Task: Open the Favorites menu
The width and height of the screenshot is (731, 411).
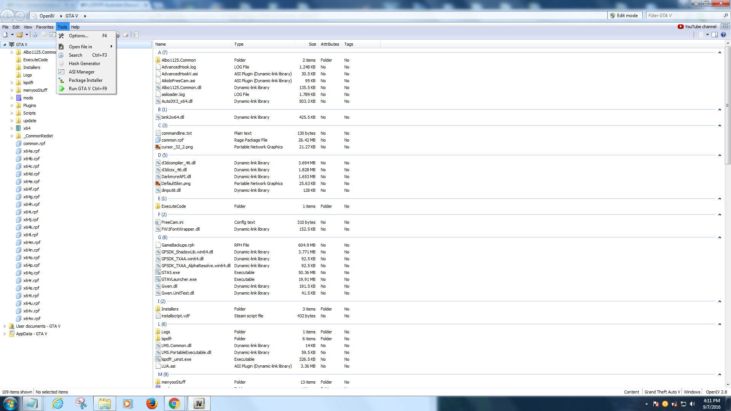Action: coord(45,27)
